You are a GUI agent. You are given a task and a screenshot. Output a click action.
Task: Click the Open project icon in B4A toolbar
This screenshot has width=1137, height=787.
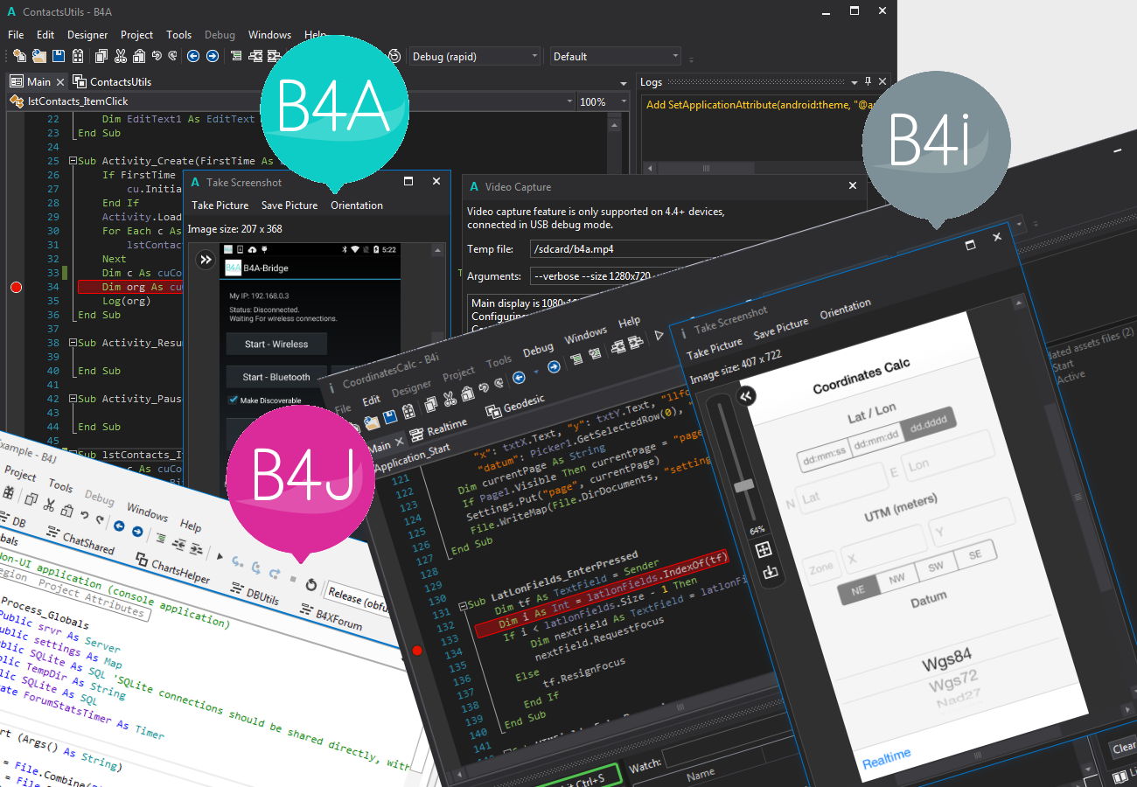[39, 56]
